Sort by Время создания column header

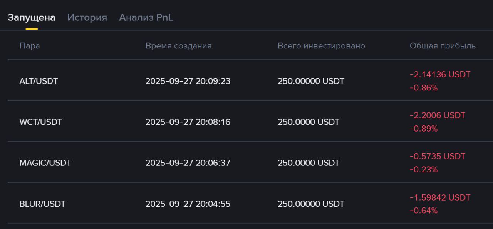coord(178,46)
